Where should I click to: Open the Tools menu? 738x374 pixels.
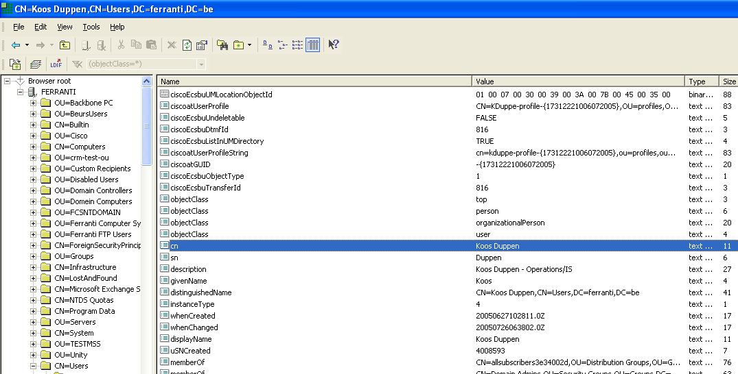point(91,27)
